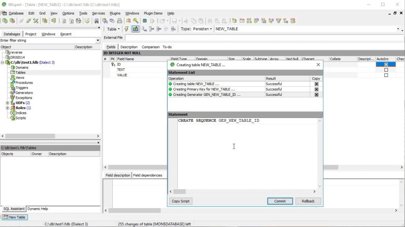This screenshot has width=405, height=227.
Task: Switch to the Comparison tab
Action: coord(151,47)
